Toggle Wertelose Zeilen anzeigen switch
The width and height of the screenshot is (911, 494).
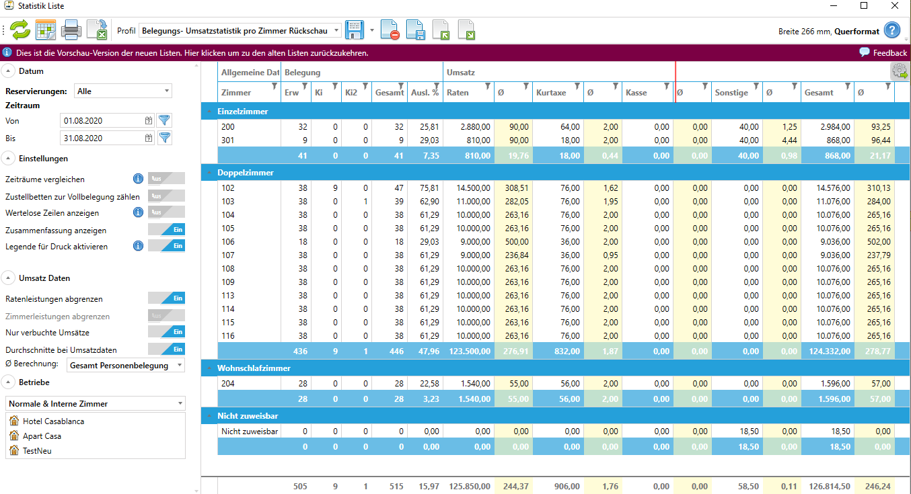[x=166, y=212]
